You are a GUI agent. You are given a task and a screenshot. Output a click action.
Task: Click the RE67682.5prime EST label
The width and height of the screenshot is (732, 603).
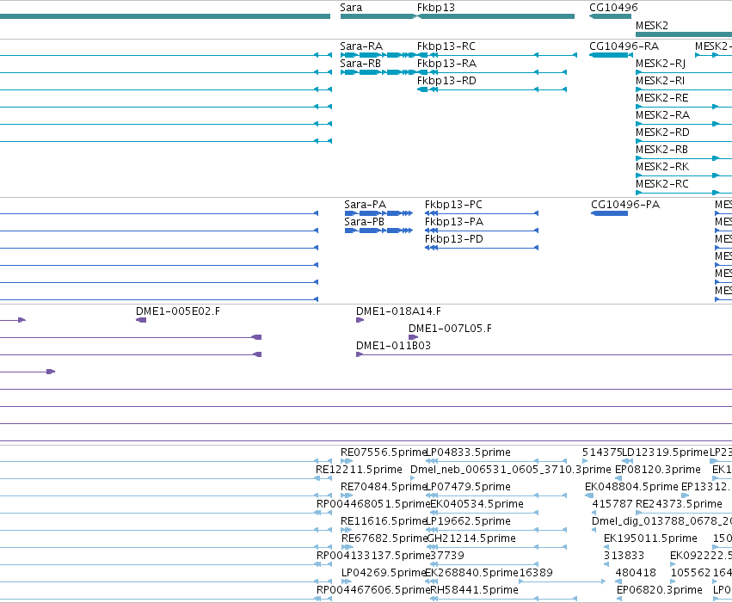384,538
